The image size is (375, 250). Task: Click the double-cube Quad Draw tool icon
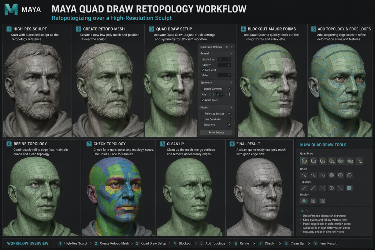(x=350, y=161)
